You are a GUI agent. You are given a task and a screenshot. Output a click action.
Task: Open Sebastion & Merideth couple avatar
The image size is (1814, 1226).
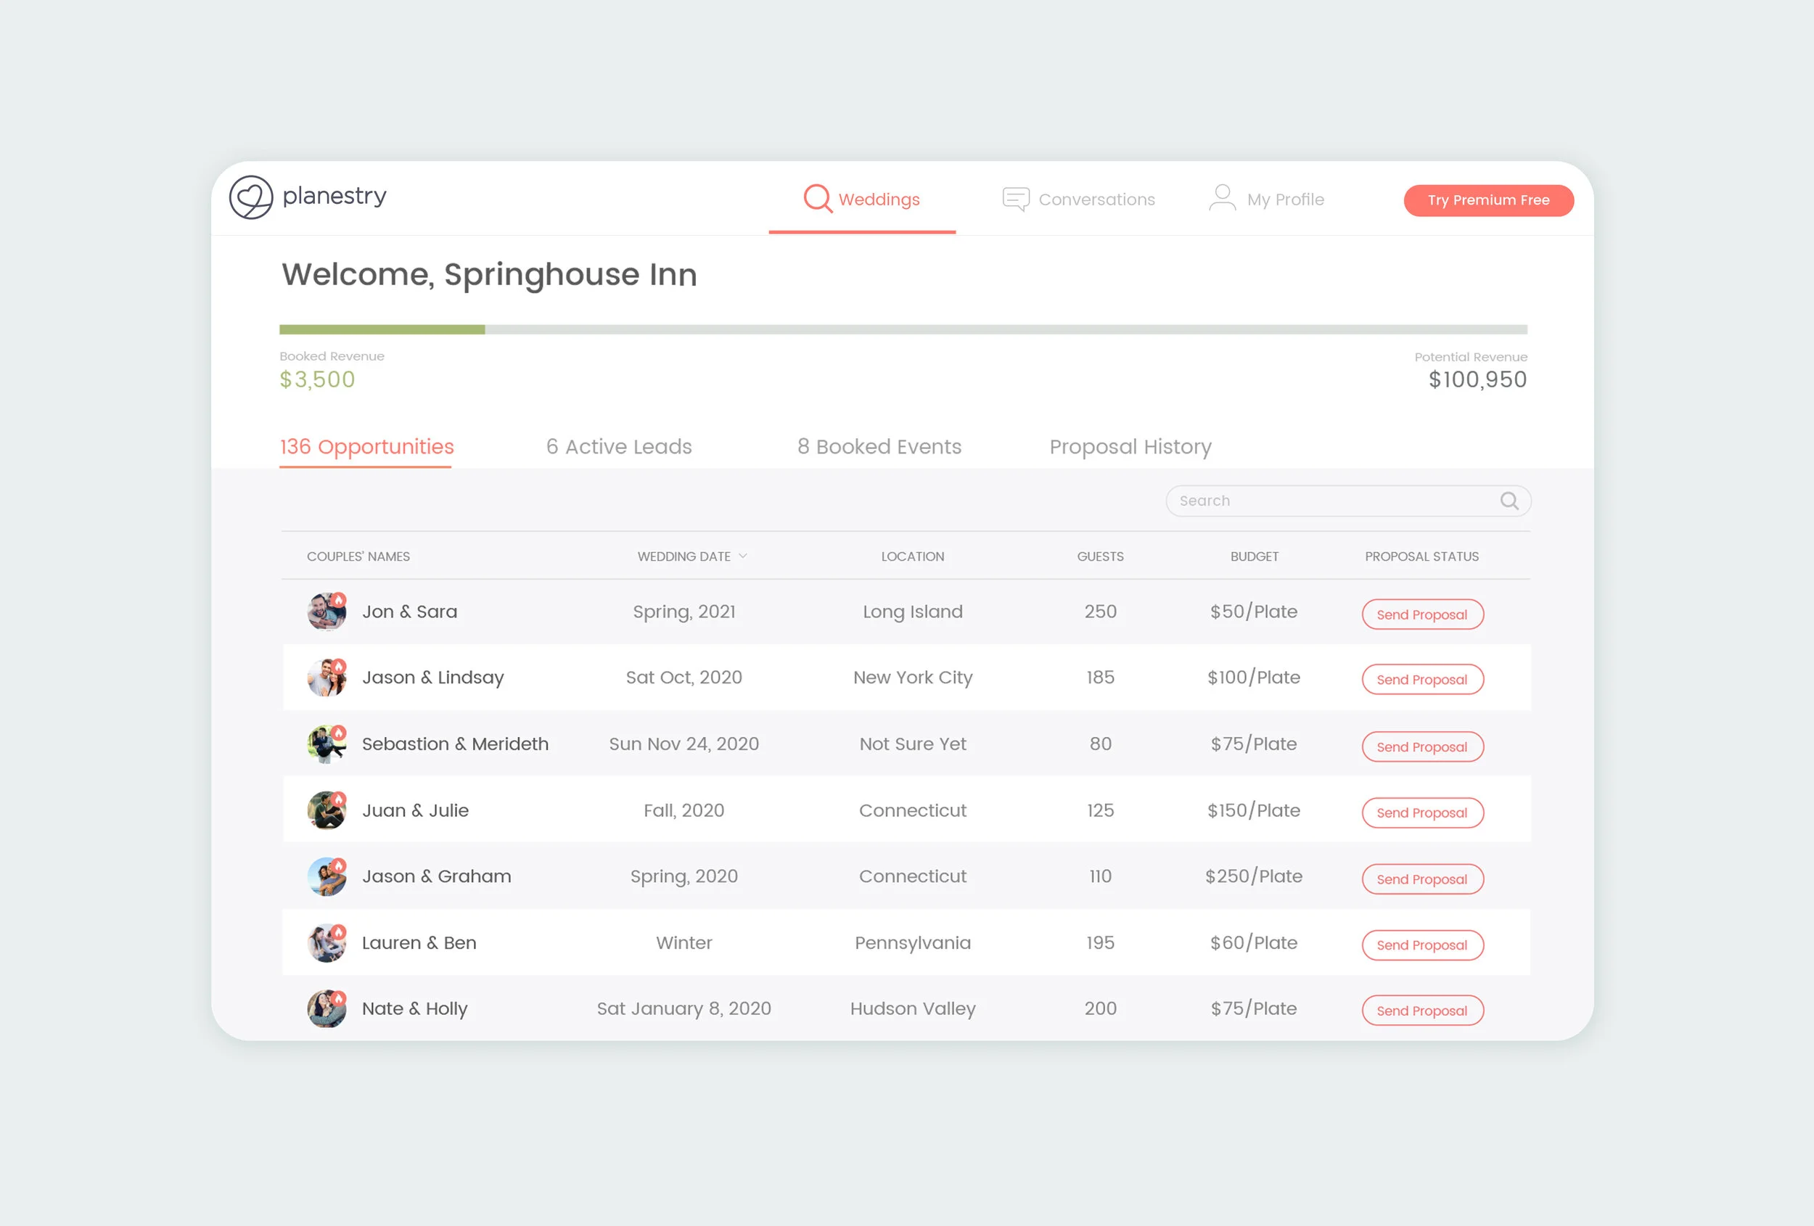click(327, 744)
